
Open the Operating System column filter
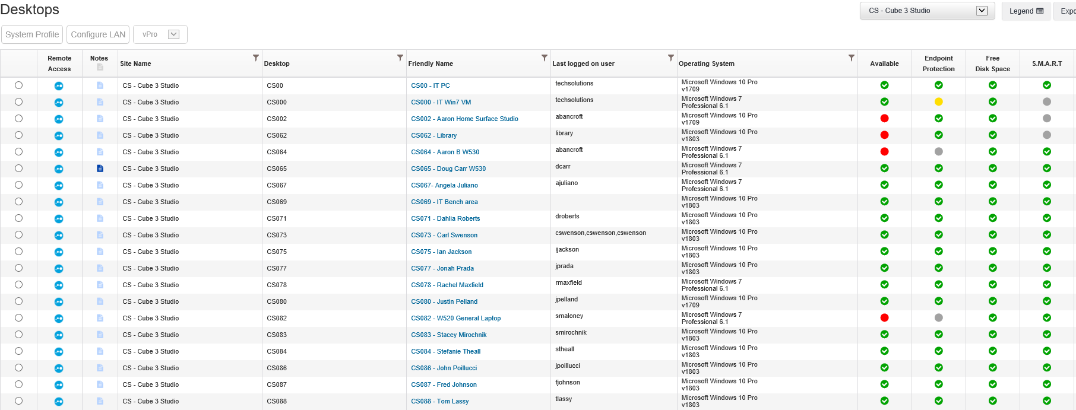point(852,58)
